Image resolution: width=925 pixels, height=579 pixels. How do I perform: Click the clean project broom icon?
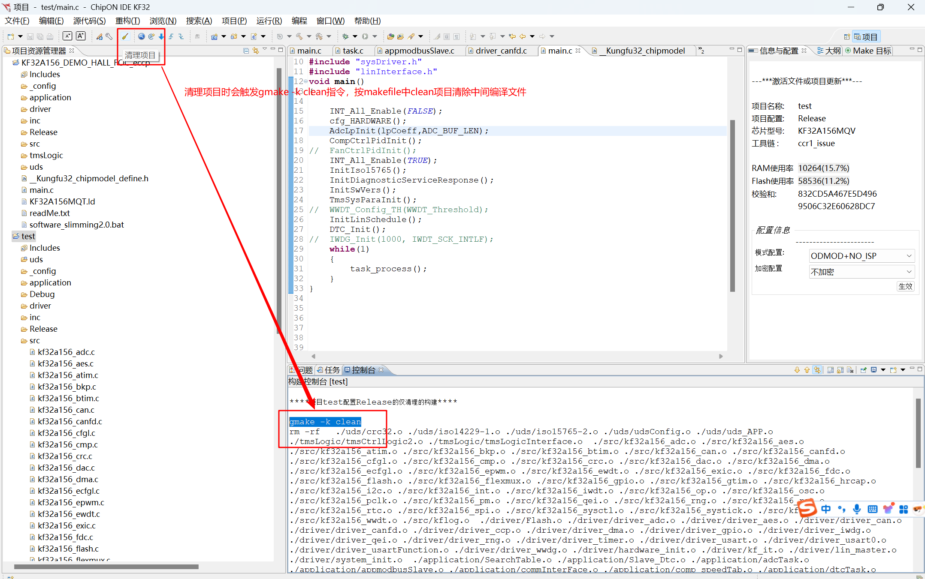tap(125, 36)
